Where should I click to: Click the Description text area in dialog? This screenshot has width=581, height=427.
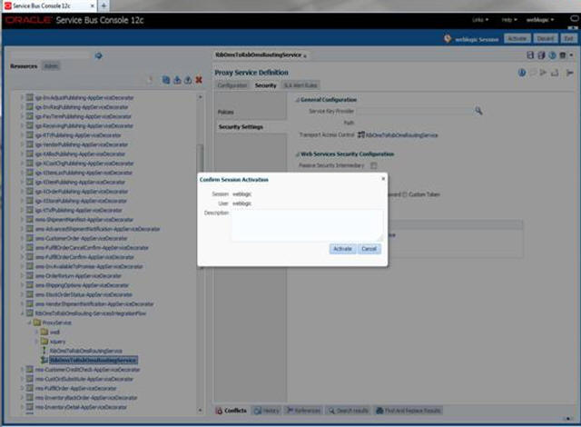point(308,225)
